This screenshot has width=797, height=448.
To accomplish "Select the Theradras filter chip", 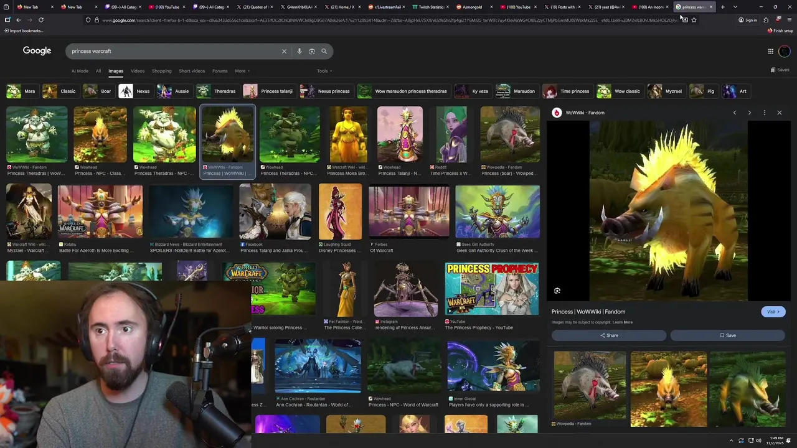I will point(217,91).
